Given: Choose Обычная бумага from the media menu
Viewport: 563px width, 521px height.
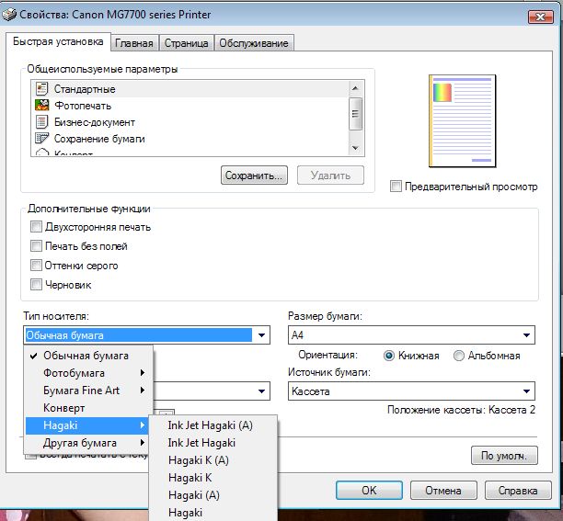Looking at the screenshot, I should tap(88, 356).
